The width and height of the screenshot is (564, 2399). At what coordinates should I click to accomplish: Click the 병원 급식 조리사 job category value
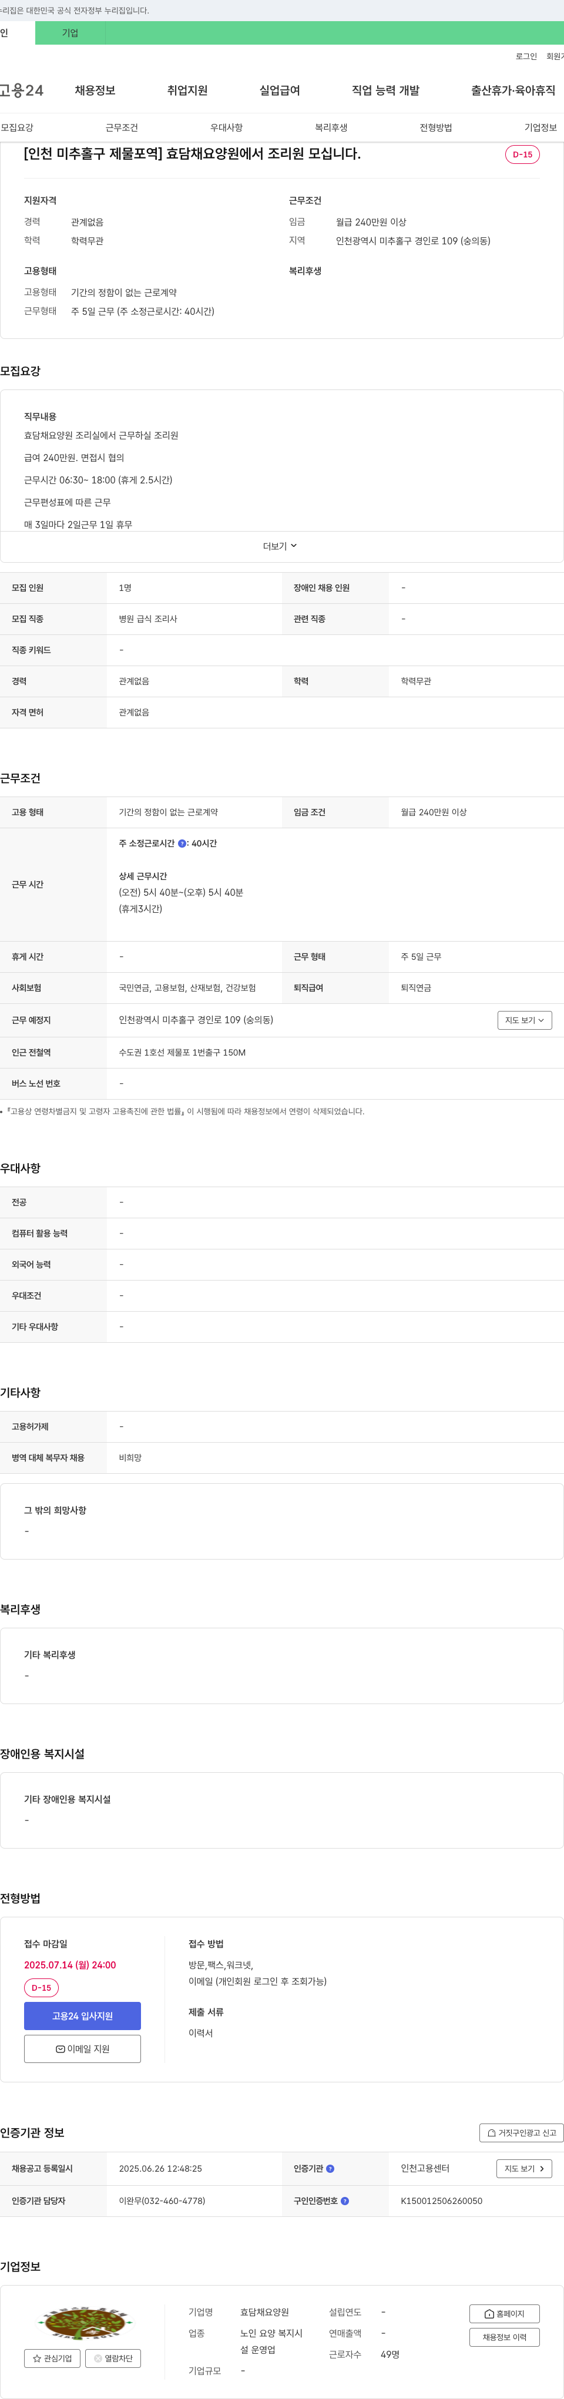click(148, 619)
